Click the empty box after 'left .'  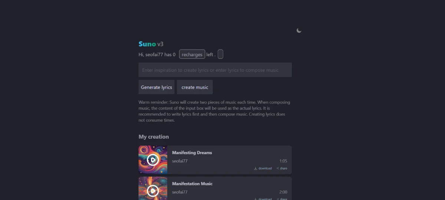tap(220, 54)
